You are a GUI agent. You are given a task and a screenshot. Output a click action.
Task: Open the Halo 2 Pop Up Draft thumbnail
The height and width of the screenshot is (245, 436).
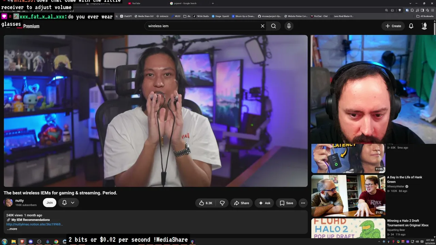pyautogui.click(x=348, y=228)
